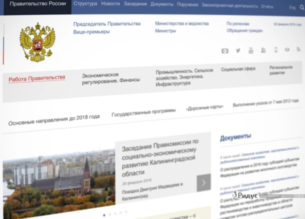Click the mobile phone version icon
Viewport: 305px width, 219px height.
click(276, 50)
